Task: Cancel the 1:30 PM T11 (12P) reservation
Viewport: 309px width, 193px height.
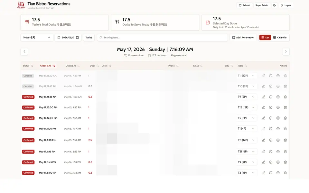Action: click(x=278, y=140)
